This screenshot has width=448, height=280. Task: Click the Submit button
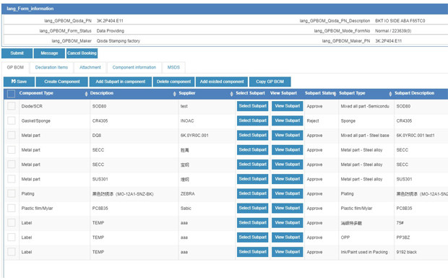pos(17,53)
